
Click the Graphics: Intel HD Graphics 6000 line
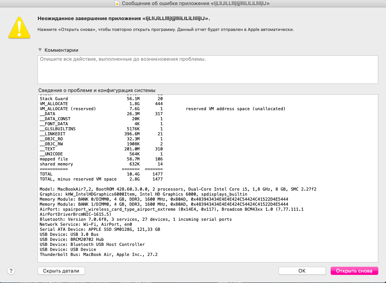pyautogui.click(x=143, y=194)
